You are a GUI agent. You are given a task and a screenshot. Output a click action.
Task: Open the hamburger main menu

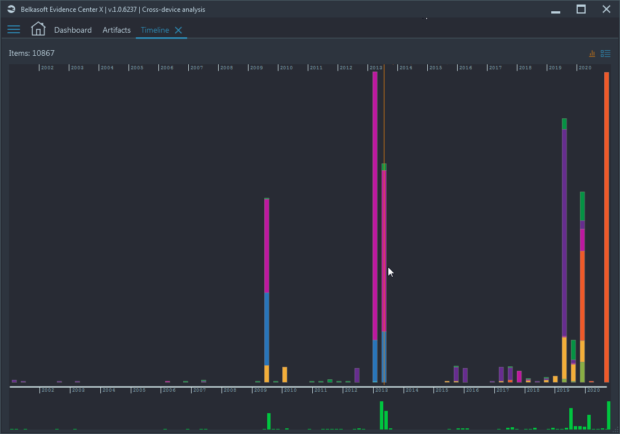(14, 30)
